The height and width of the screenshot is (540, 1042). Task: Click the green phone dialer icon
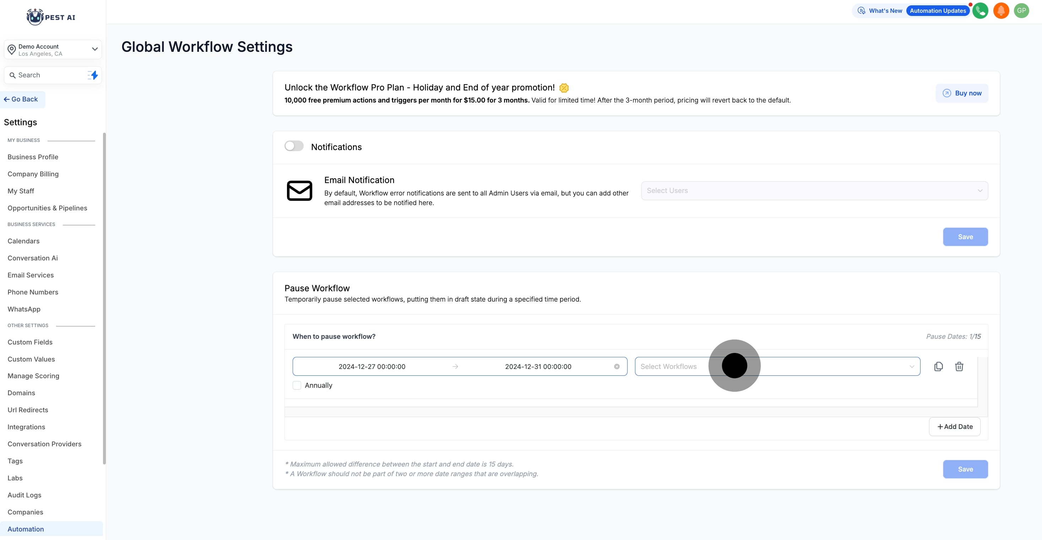(980, 11)
